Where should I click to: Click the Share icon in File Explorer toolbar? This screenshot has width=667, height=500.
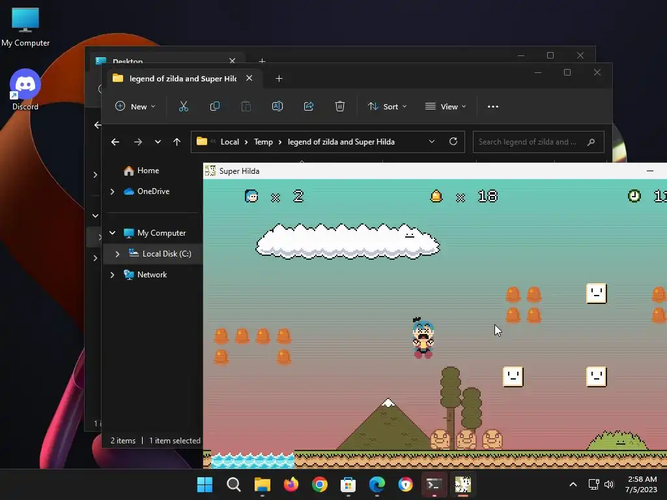click(x=308, y=106)
